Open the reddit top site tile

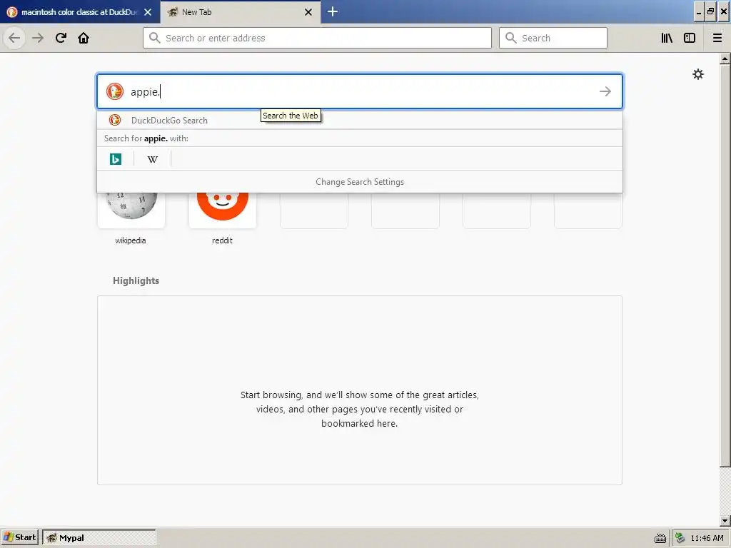tap(223, 210)
